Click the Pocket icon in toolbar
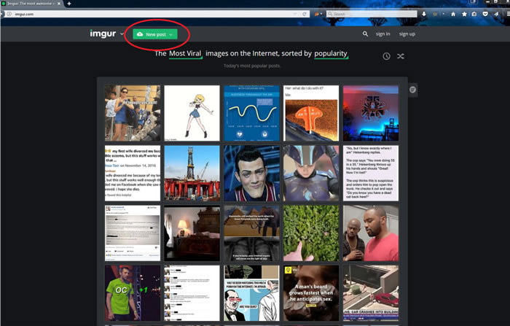Viewport: 510px width, 326px height. pyautogui.click(x=485, y=14)
